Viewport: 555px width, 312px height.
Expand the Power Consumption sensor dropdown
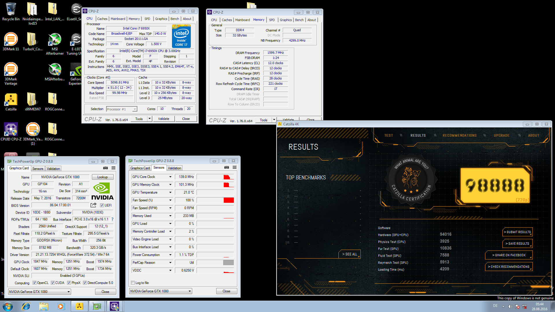tap(170, 255)
